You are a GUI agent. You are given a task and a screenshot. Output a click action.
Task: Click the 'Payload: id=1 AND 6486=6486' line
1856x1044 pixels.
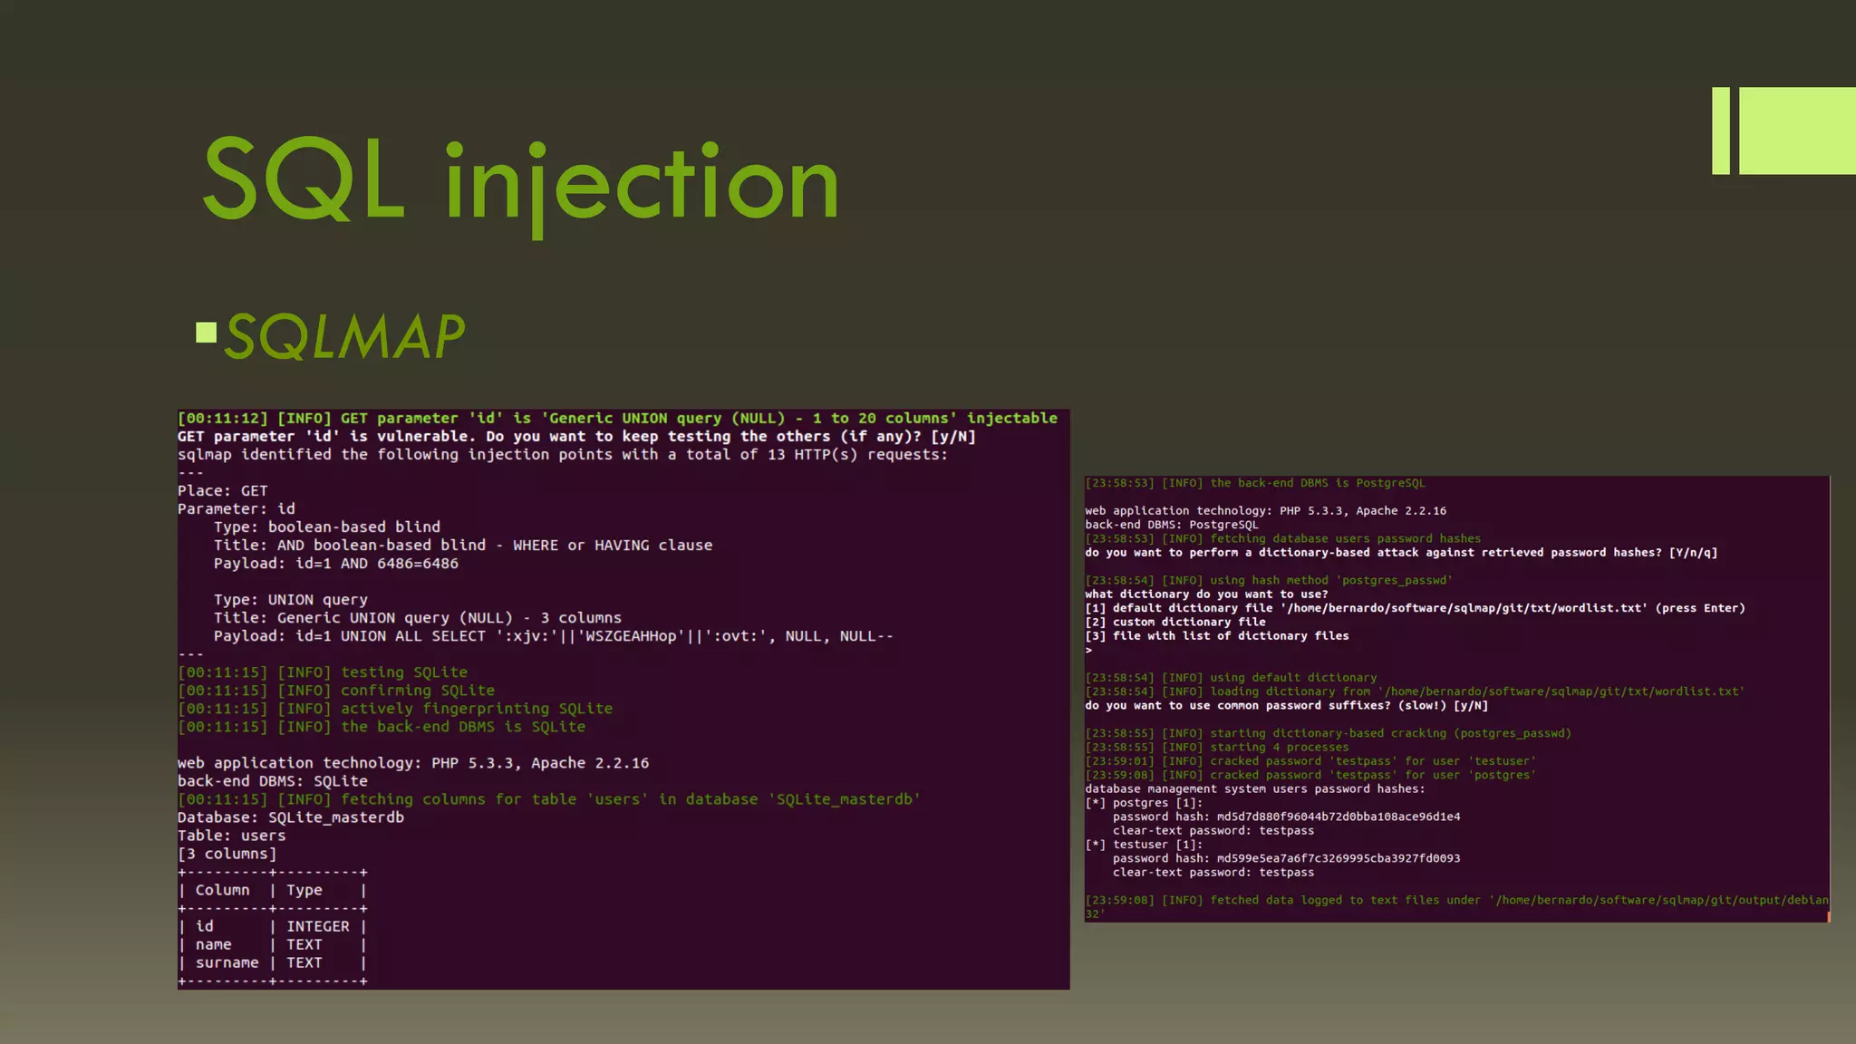(335, 564)
